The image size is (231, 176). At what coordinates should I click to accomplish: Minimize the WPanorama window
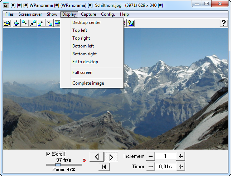197,4
